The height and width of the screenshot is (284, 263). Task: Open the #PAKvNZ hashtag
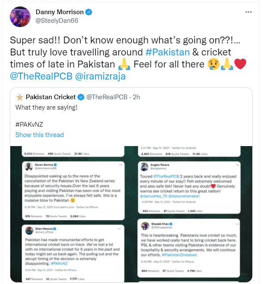tap(29, 124)
